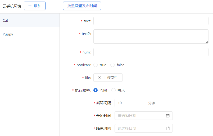Viewport: 213px width, 136px height.
Task: Click the 循环间隔 minutes input box
Action: (x=130, y=103)
